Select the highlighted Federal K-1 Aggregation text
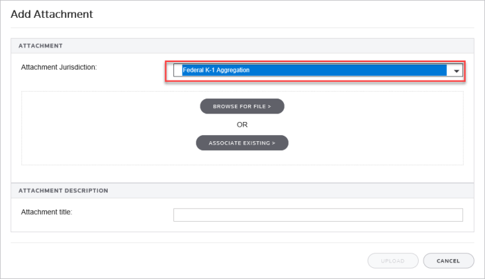 click(x=216, y=70)
